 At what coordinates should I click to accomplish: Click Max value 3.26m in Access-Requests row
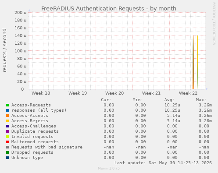click(x=205, y=105)
